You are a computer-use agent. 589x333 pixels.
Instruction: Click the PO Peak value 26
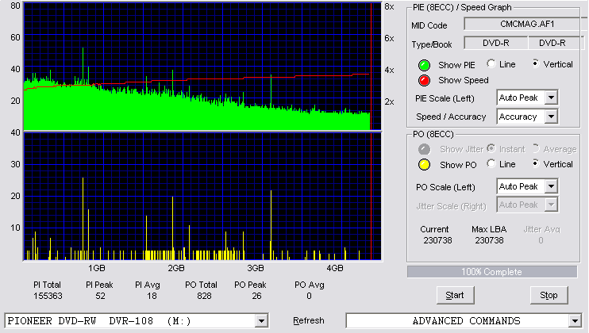[256, 297]
